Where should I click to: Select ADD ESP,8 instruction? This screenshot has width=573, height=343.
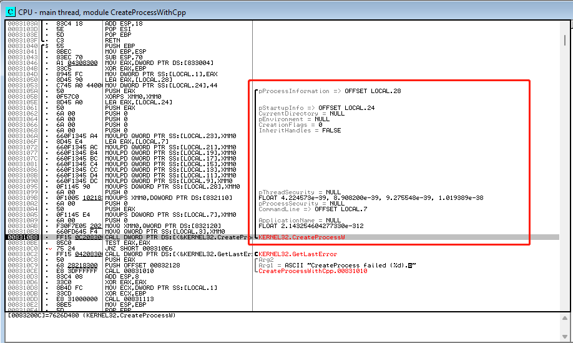tap(122, 277)
